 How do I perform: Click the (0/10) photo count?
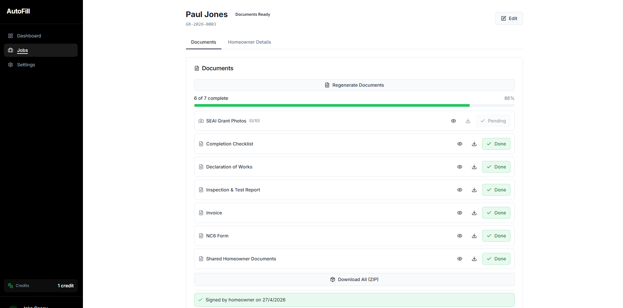(x=254, y=121)
